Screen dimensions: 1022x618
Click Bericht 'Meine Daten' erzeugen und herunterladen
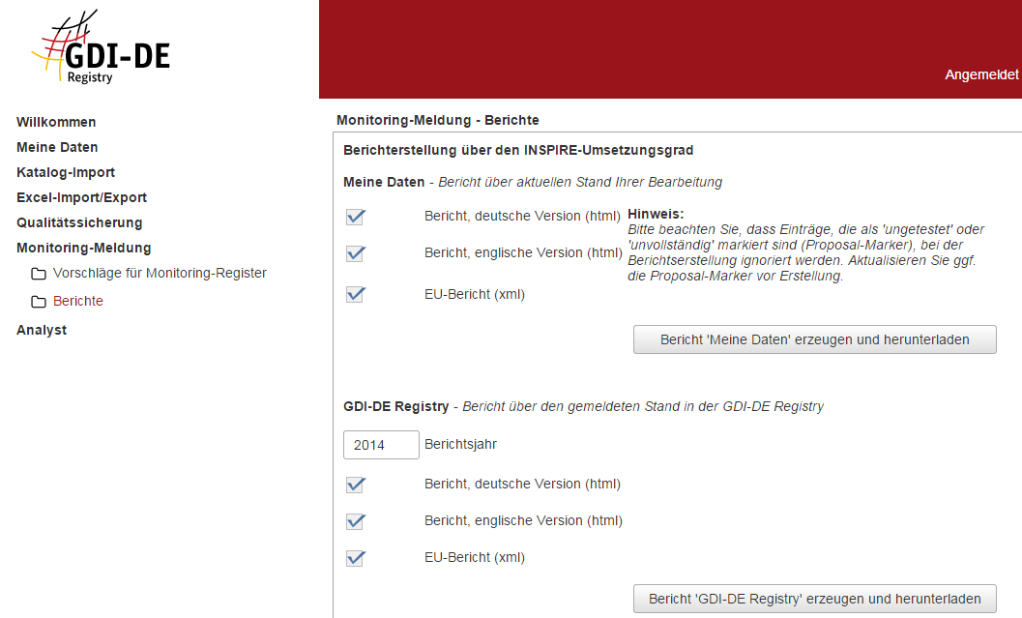click(814, 339)
